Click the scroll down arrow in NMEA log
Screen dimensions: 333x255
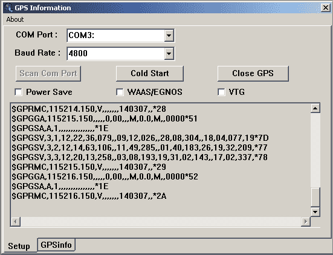(315, 211)
